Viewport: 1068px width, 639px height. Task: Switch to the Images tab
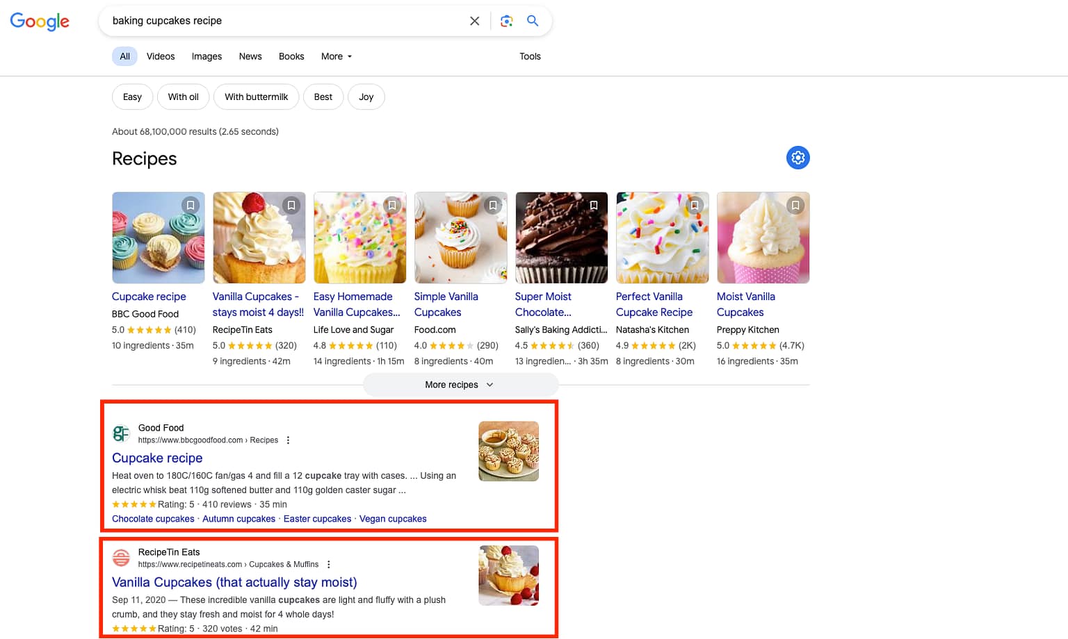tap(206, 56)
